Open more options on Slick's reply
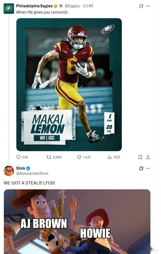 (148, 169)
